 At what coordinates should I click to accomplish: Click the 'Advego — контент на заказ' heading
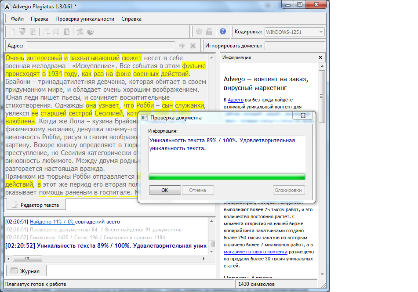click(x=266, y=83)
